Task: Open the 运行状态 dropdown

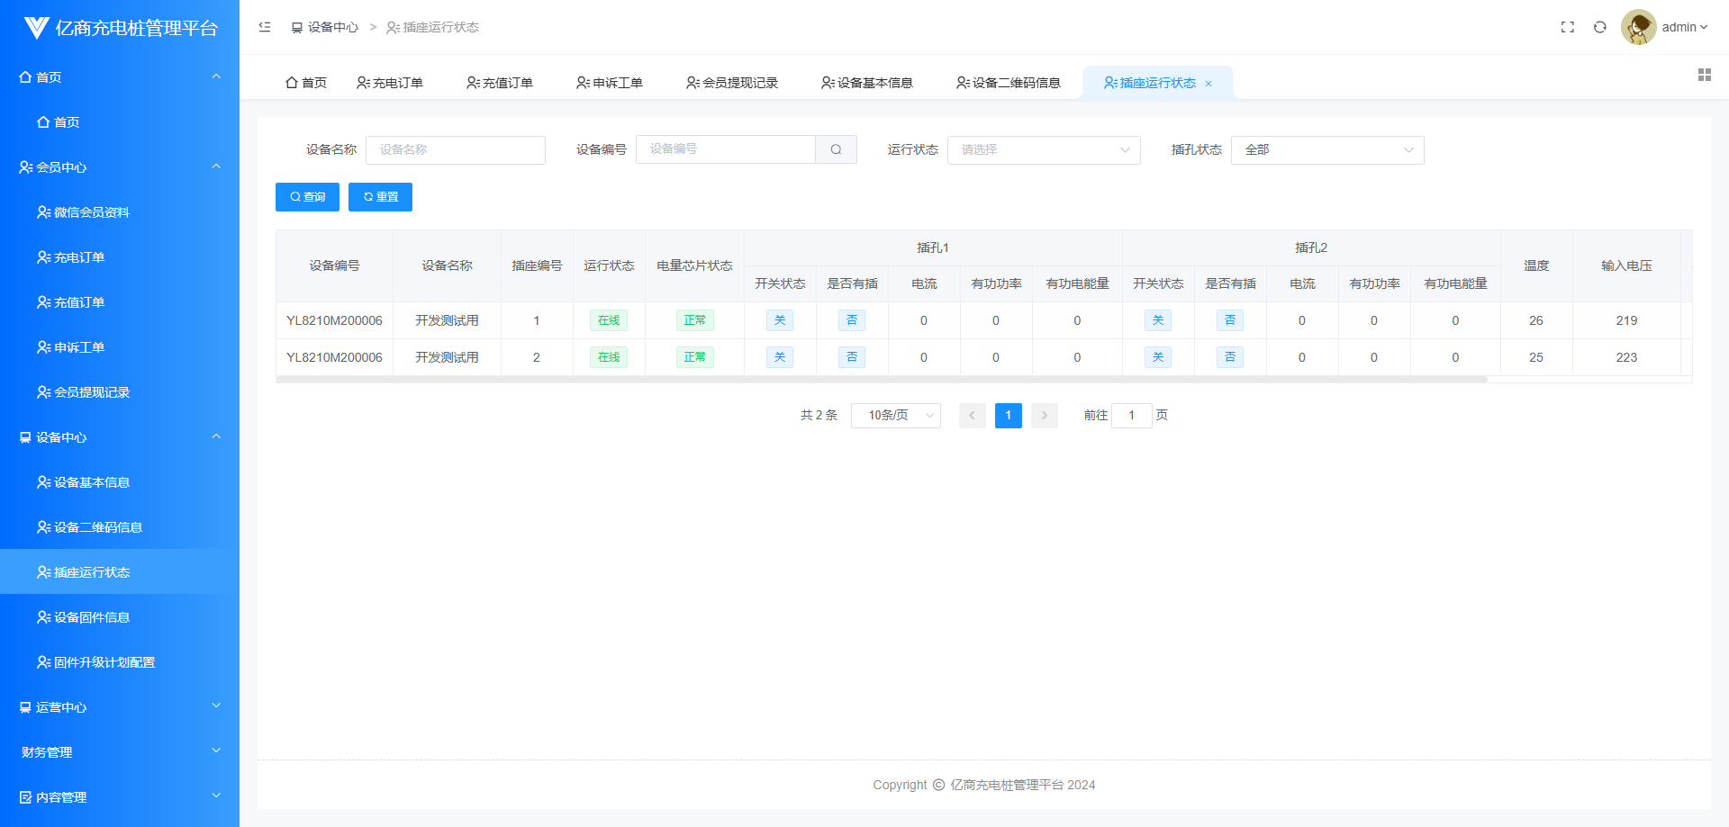Action: (x=1043, y=149)
